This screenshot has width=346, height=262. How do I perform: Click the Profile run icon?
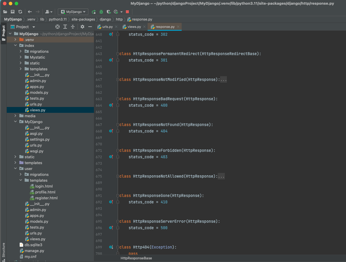click(116, 12)
